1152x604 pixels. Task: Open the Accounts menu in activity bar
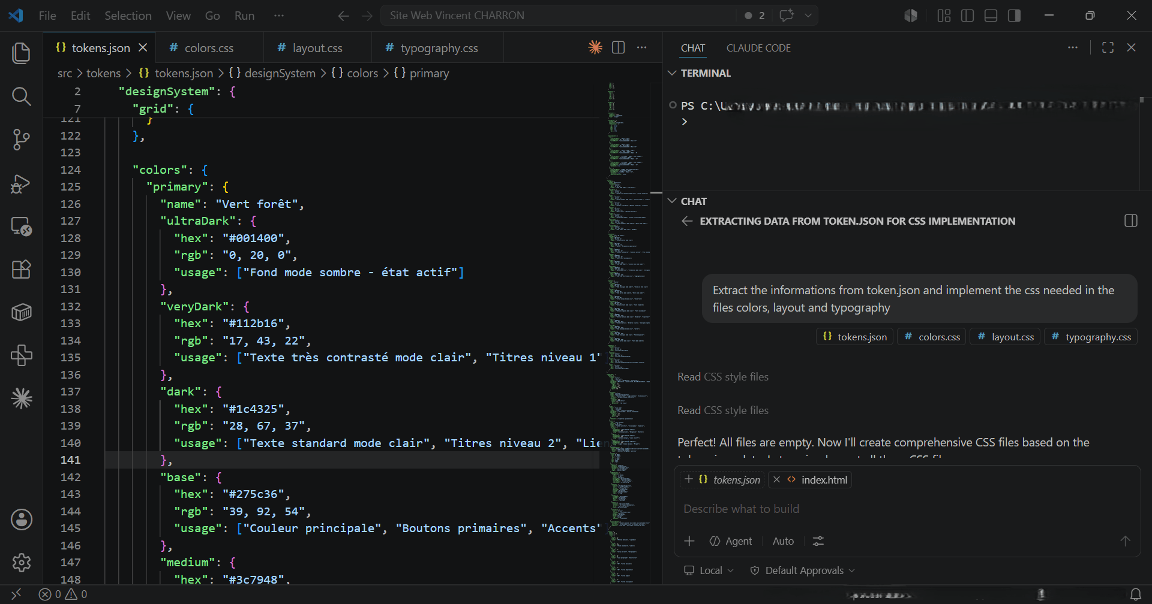pos(22,520)
